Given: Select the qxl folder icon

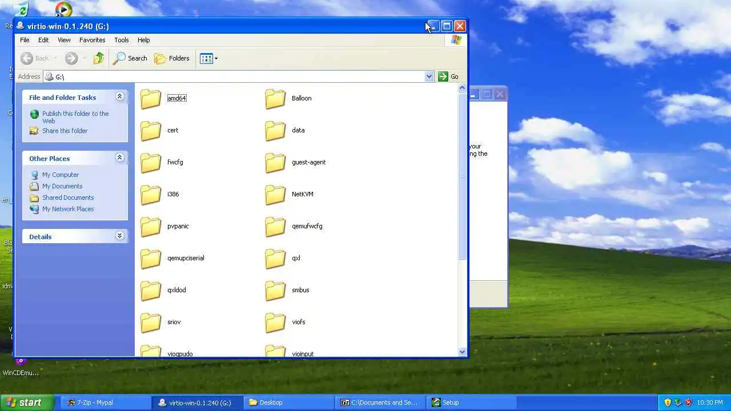Looking at the screenshot, I should click(275, 258).
